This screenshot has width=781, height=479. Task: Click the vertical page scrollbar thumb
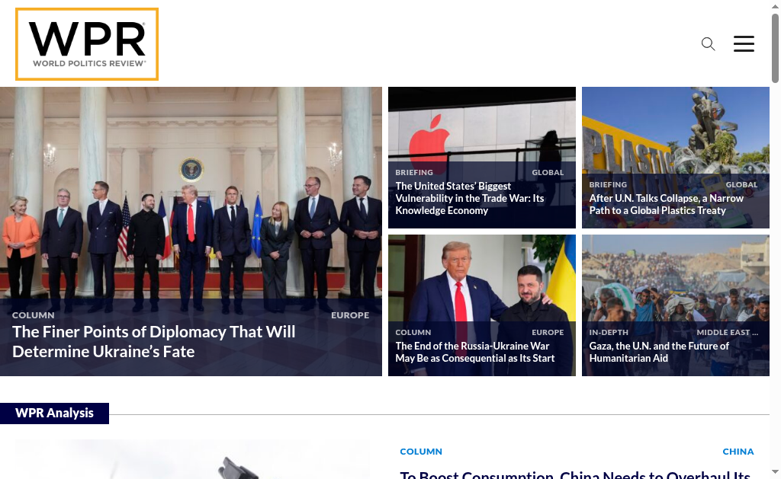pos(775,48)
